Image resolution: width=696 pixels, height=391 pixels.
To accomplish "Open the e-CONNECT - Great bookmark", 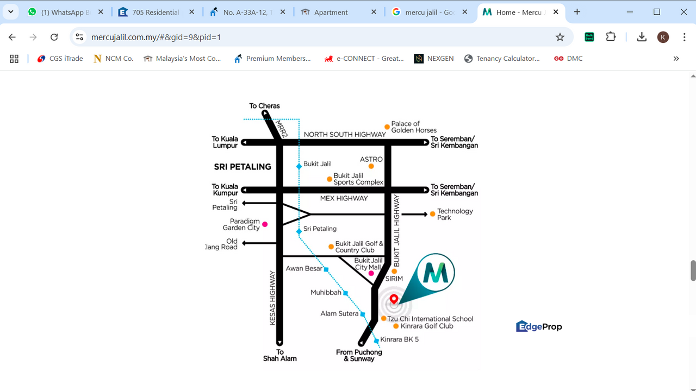I will (x=364, y=59).
